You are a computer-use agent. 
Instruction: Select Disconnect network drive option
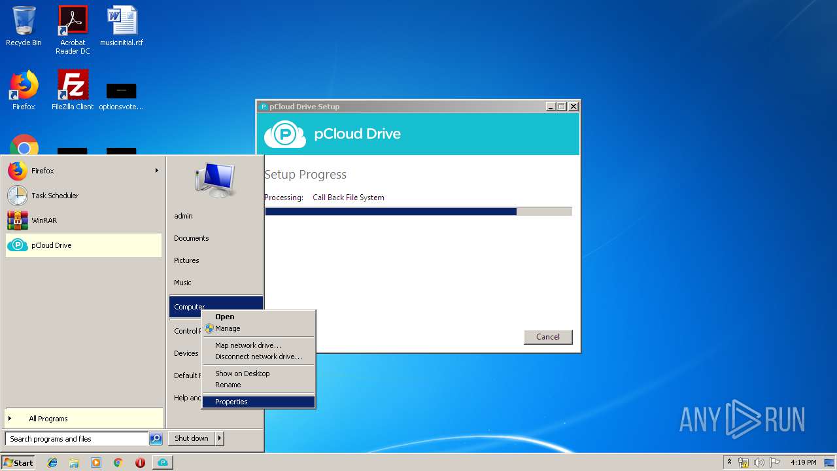click(x=258, y=357)
